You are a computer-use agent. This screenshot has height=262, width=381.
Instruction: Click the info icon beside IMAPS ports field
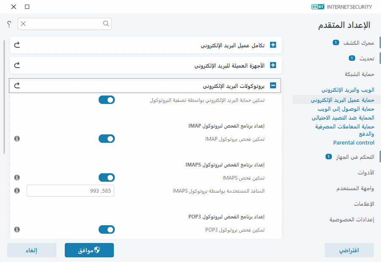(17, 191)
